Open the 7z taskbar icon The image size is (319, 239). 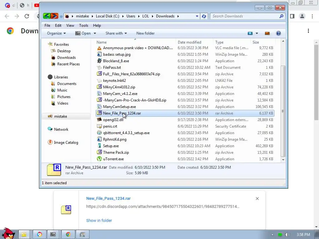[x=53, y=234]
